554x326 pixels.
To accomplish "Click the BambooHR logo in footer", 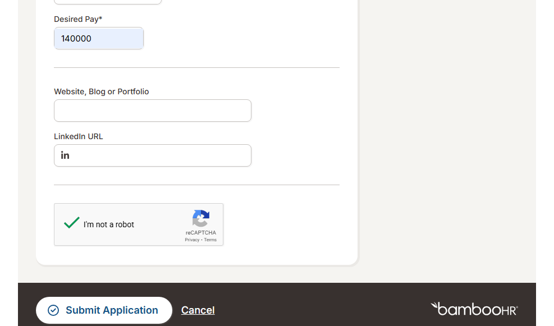I will (474, 309).
